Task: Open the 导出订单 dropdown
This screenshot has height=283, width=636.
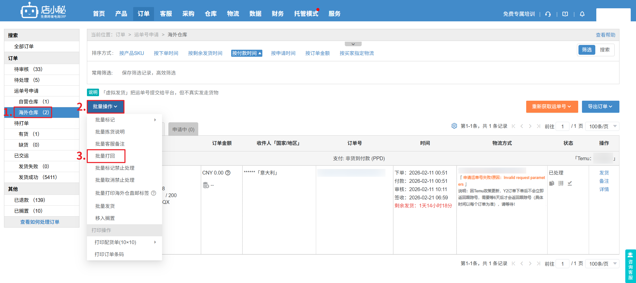Action: tap(600, 107)
